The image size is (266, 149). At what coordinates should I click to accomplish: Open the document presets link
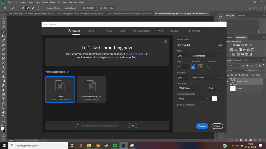click(x=135, y=54)
